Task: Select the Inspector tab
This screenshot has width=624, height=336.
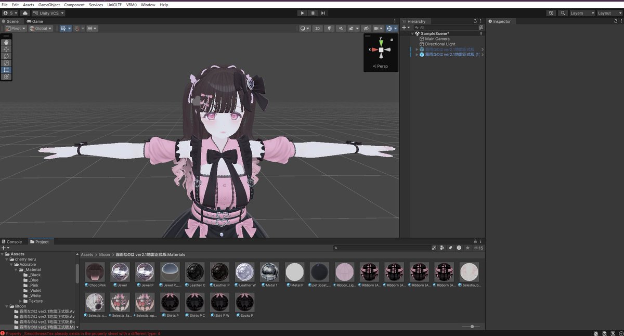Action: pyautogui.click(x=500, y=21)
